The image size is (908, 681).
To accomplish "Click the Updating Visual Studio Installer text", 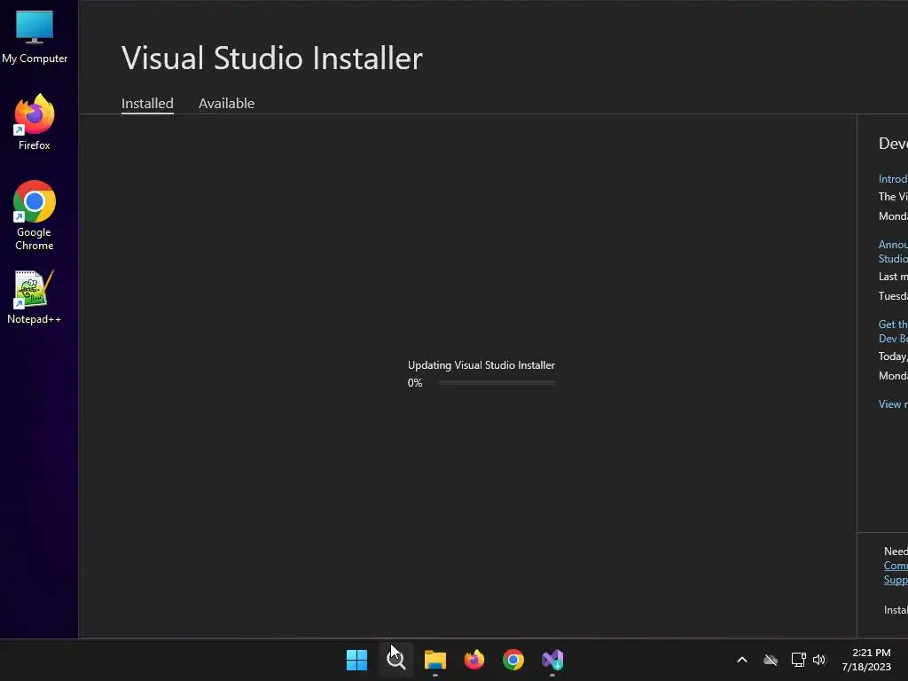I will (x=481, y=365).
